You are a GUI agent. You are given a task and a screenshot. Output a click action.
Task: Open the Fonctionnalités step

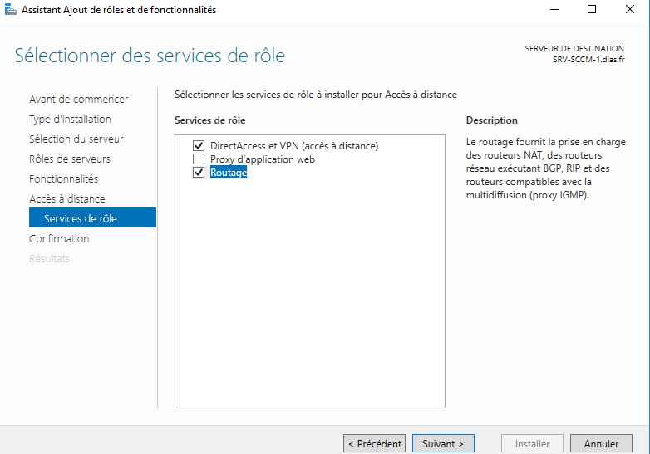pos(63,179)
